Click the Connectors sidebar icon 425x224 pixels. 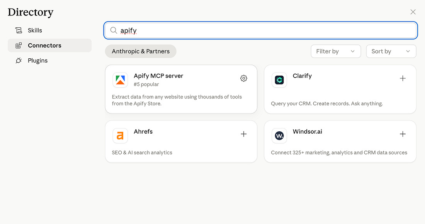click(x=19, y=45)
